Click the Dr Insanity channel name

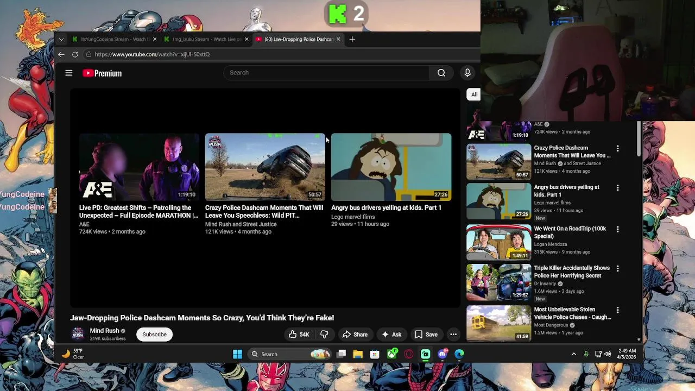coord(545,283)
